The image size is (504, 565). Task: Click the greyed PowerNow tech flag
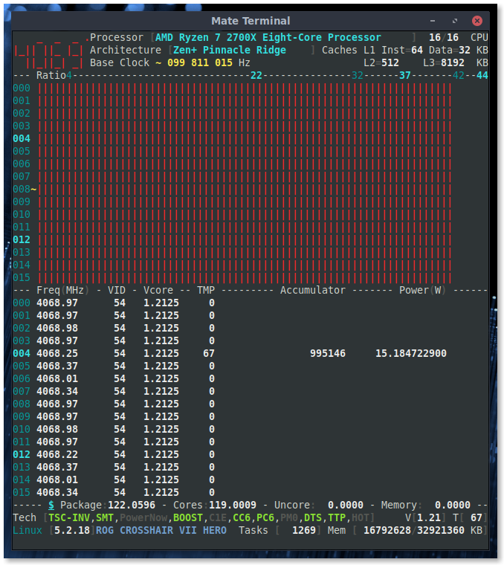pos(143,518)
